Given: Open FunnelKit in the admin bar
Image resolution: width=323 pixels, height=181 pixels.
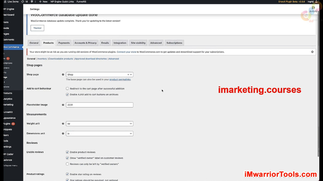Looking at the screenshot, I should (x=82, y=2).
